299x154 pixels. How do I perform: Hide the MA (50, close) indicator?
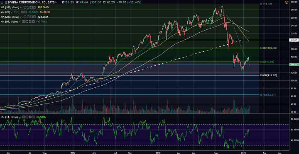click(23, 22)
